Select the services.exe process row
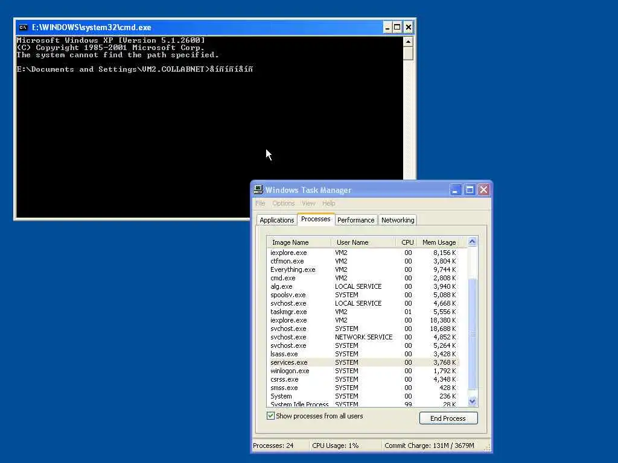This screenshot has height=463, width=618. coord(363,362)
